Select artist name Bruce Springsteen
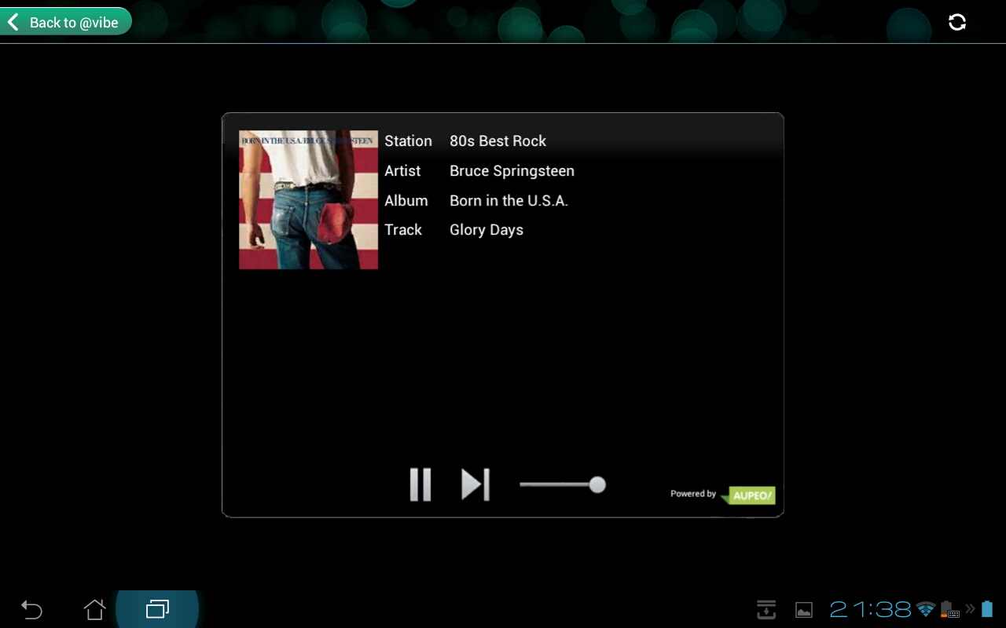Image resolution: width=1006 pixels, height=628 pixels. 512,171
